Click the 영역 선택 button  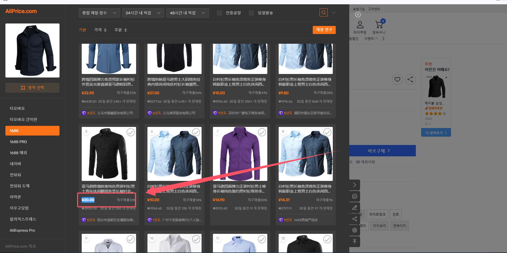[32, 88]
